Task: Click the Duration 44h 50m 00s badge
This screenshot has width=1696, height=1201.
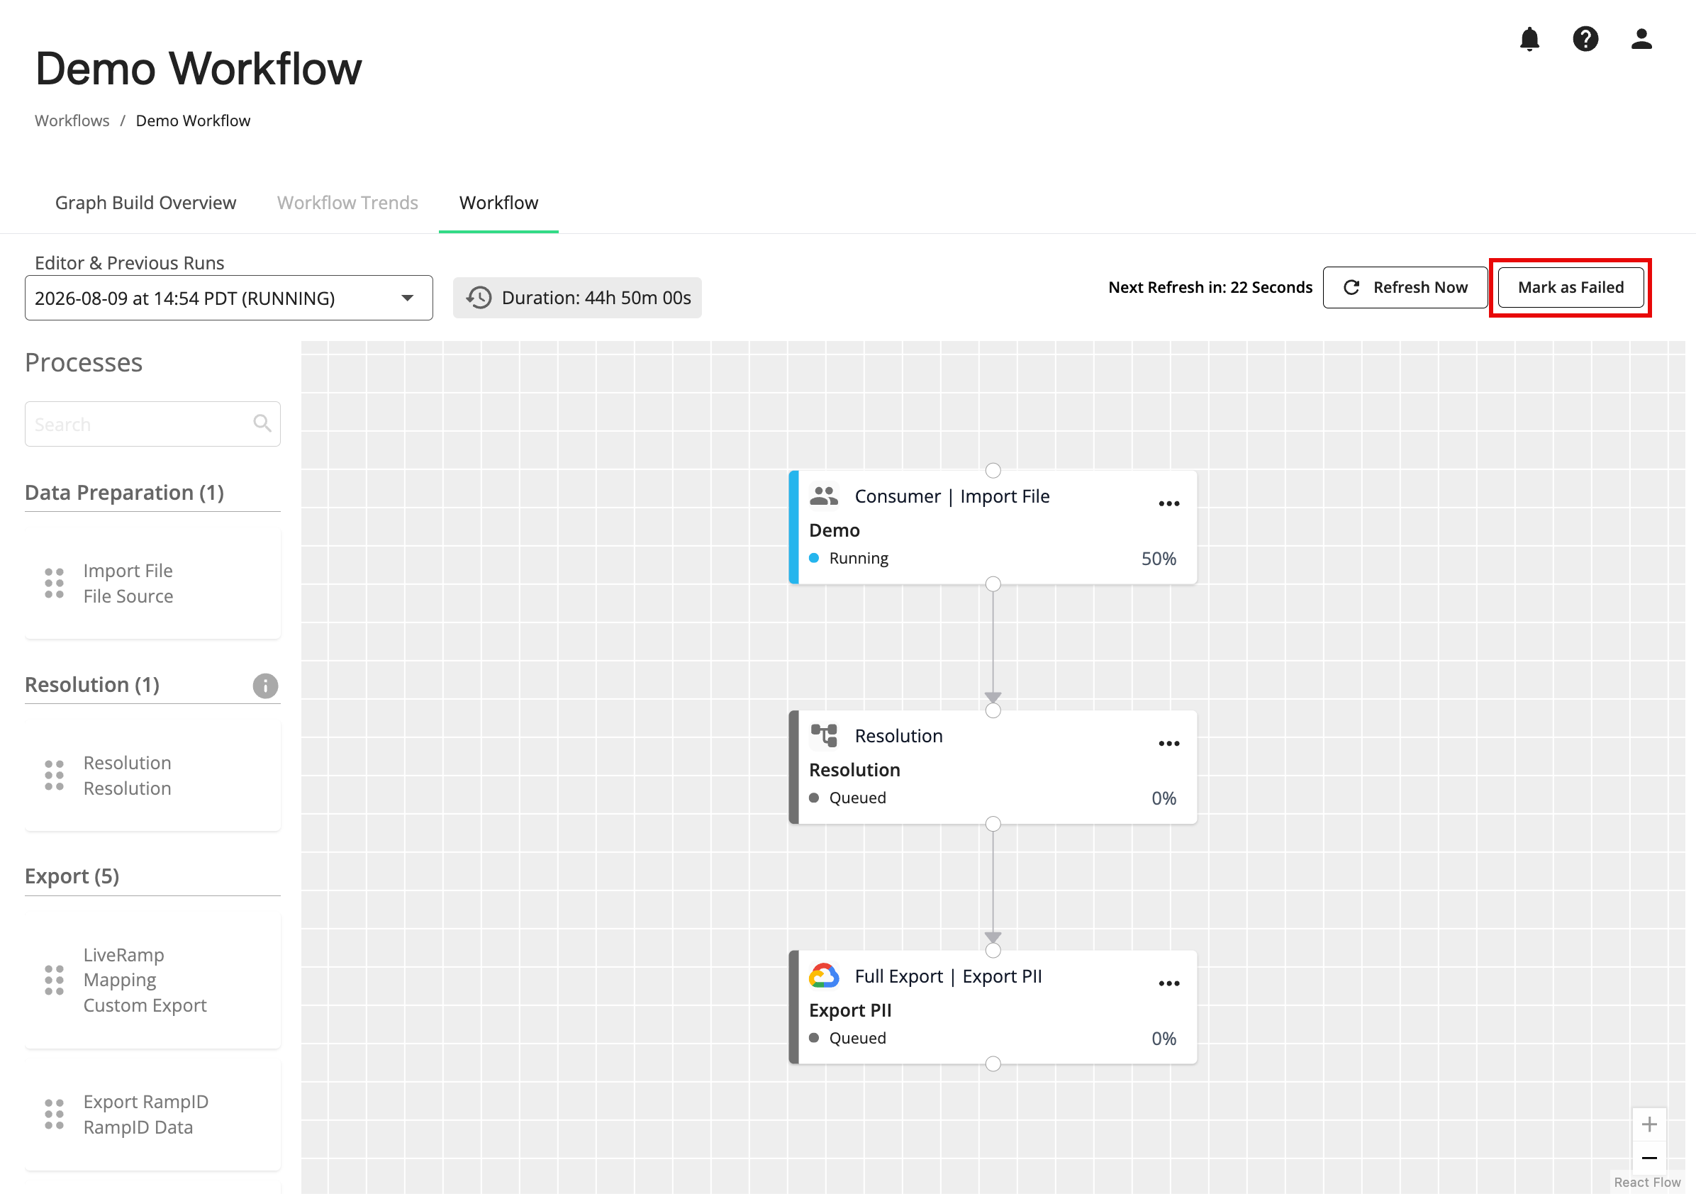Action: click(x=577, y=298)
